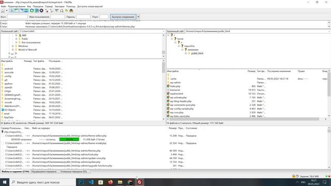The width and height of the screenshot is (331, 186).
Task: Open the Файл menu
Action: pyautogui.click(x=4, y=6)
